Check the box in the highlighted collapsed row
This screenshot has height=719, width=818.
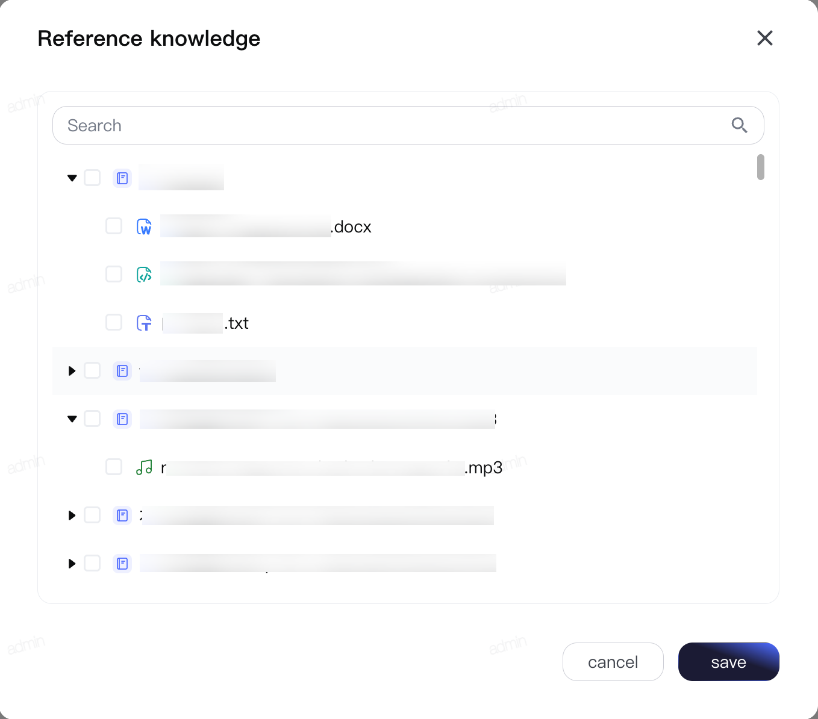(x=92, y=370)
